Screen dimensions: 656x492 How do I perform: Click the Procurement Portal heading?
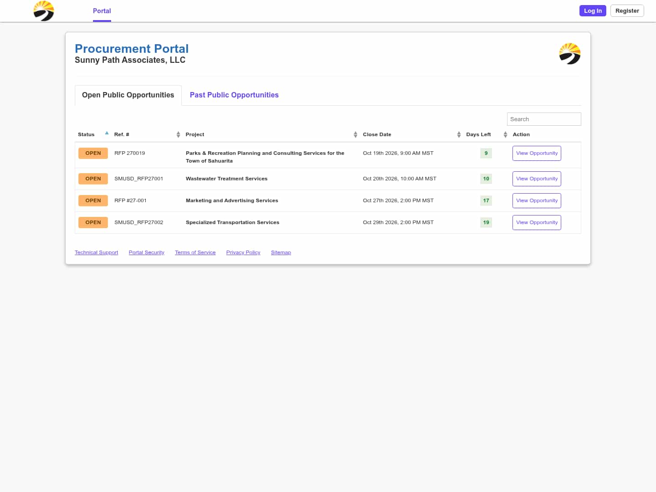tap(132, 49)
